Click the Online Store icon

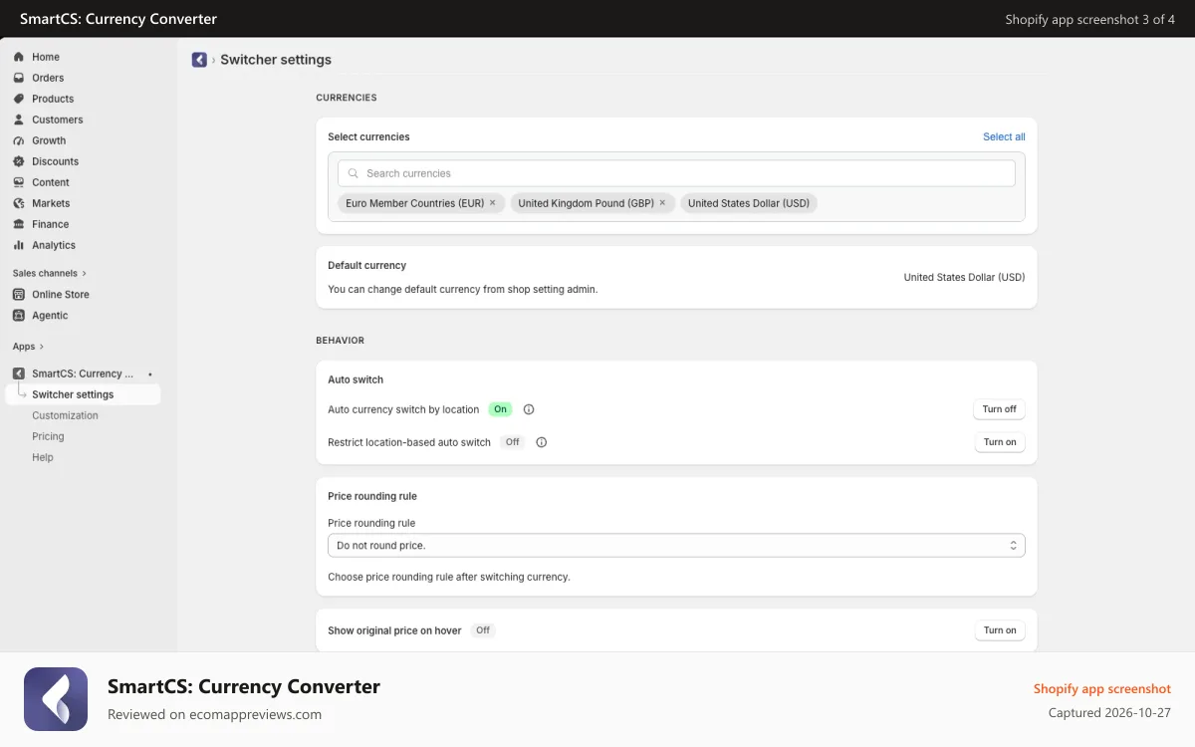(18, 294)
